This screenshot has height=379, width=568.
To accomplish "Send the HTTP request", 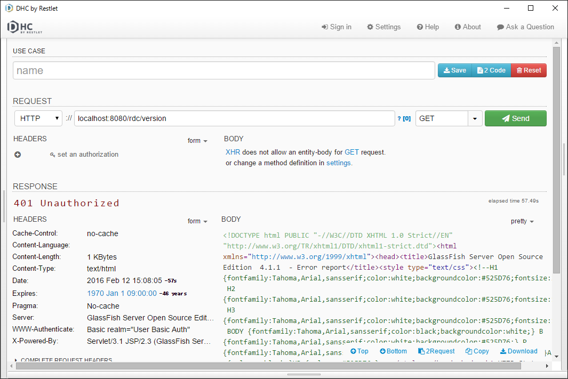I will [x=516, y=118].
